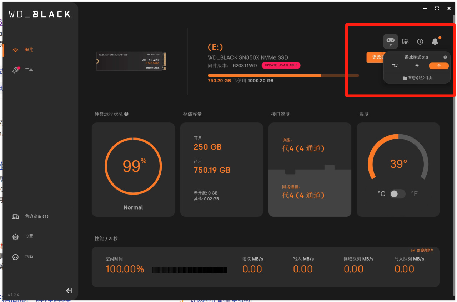Viewport: 457px width, 302px height.
Task: Click the 接口速度 card heading
Action: tap(281, 114)
